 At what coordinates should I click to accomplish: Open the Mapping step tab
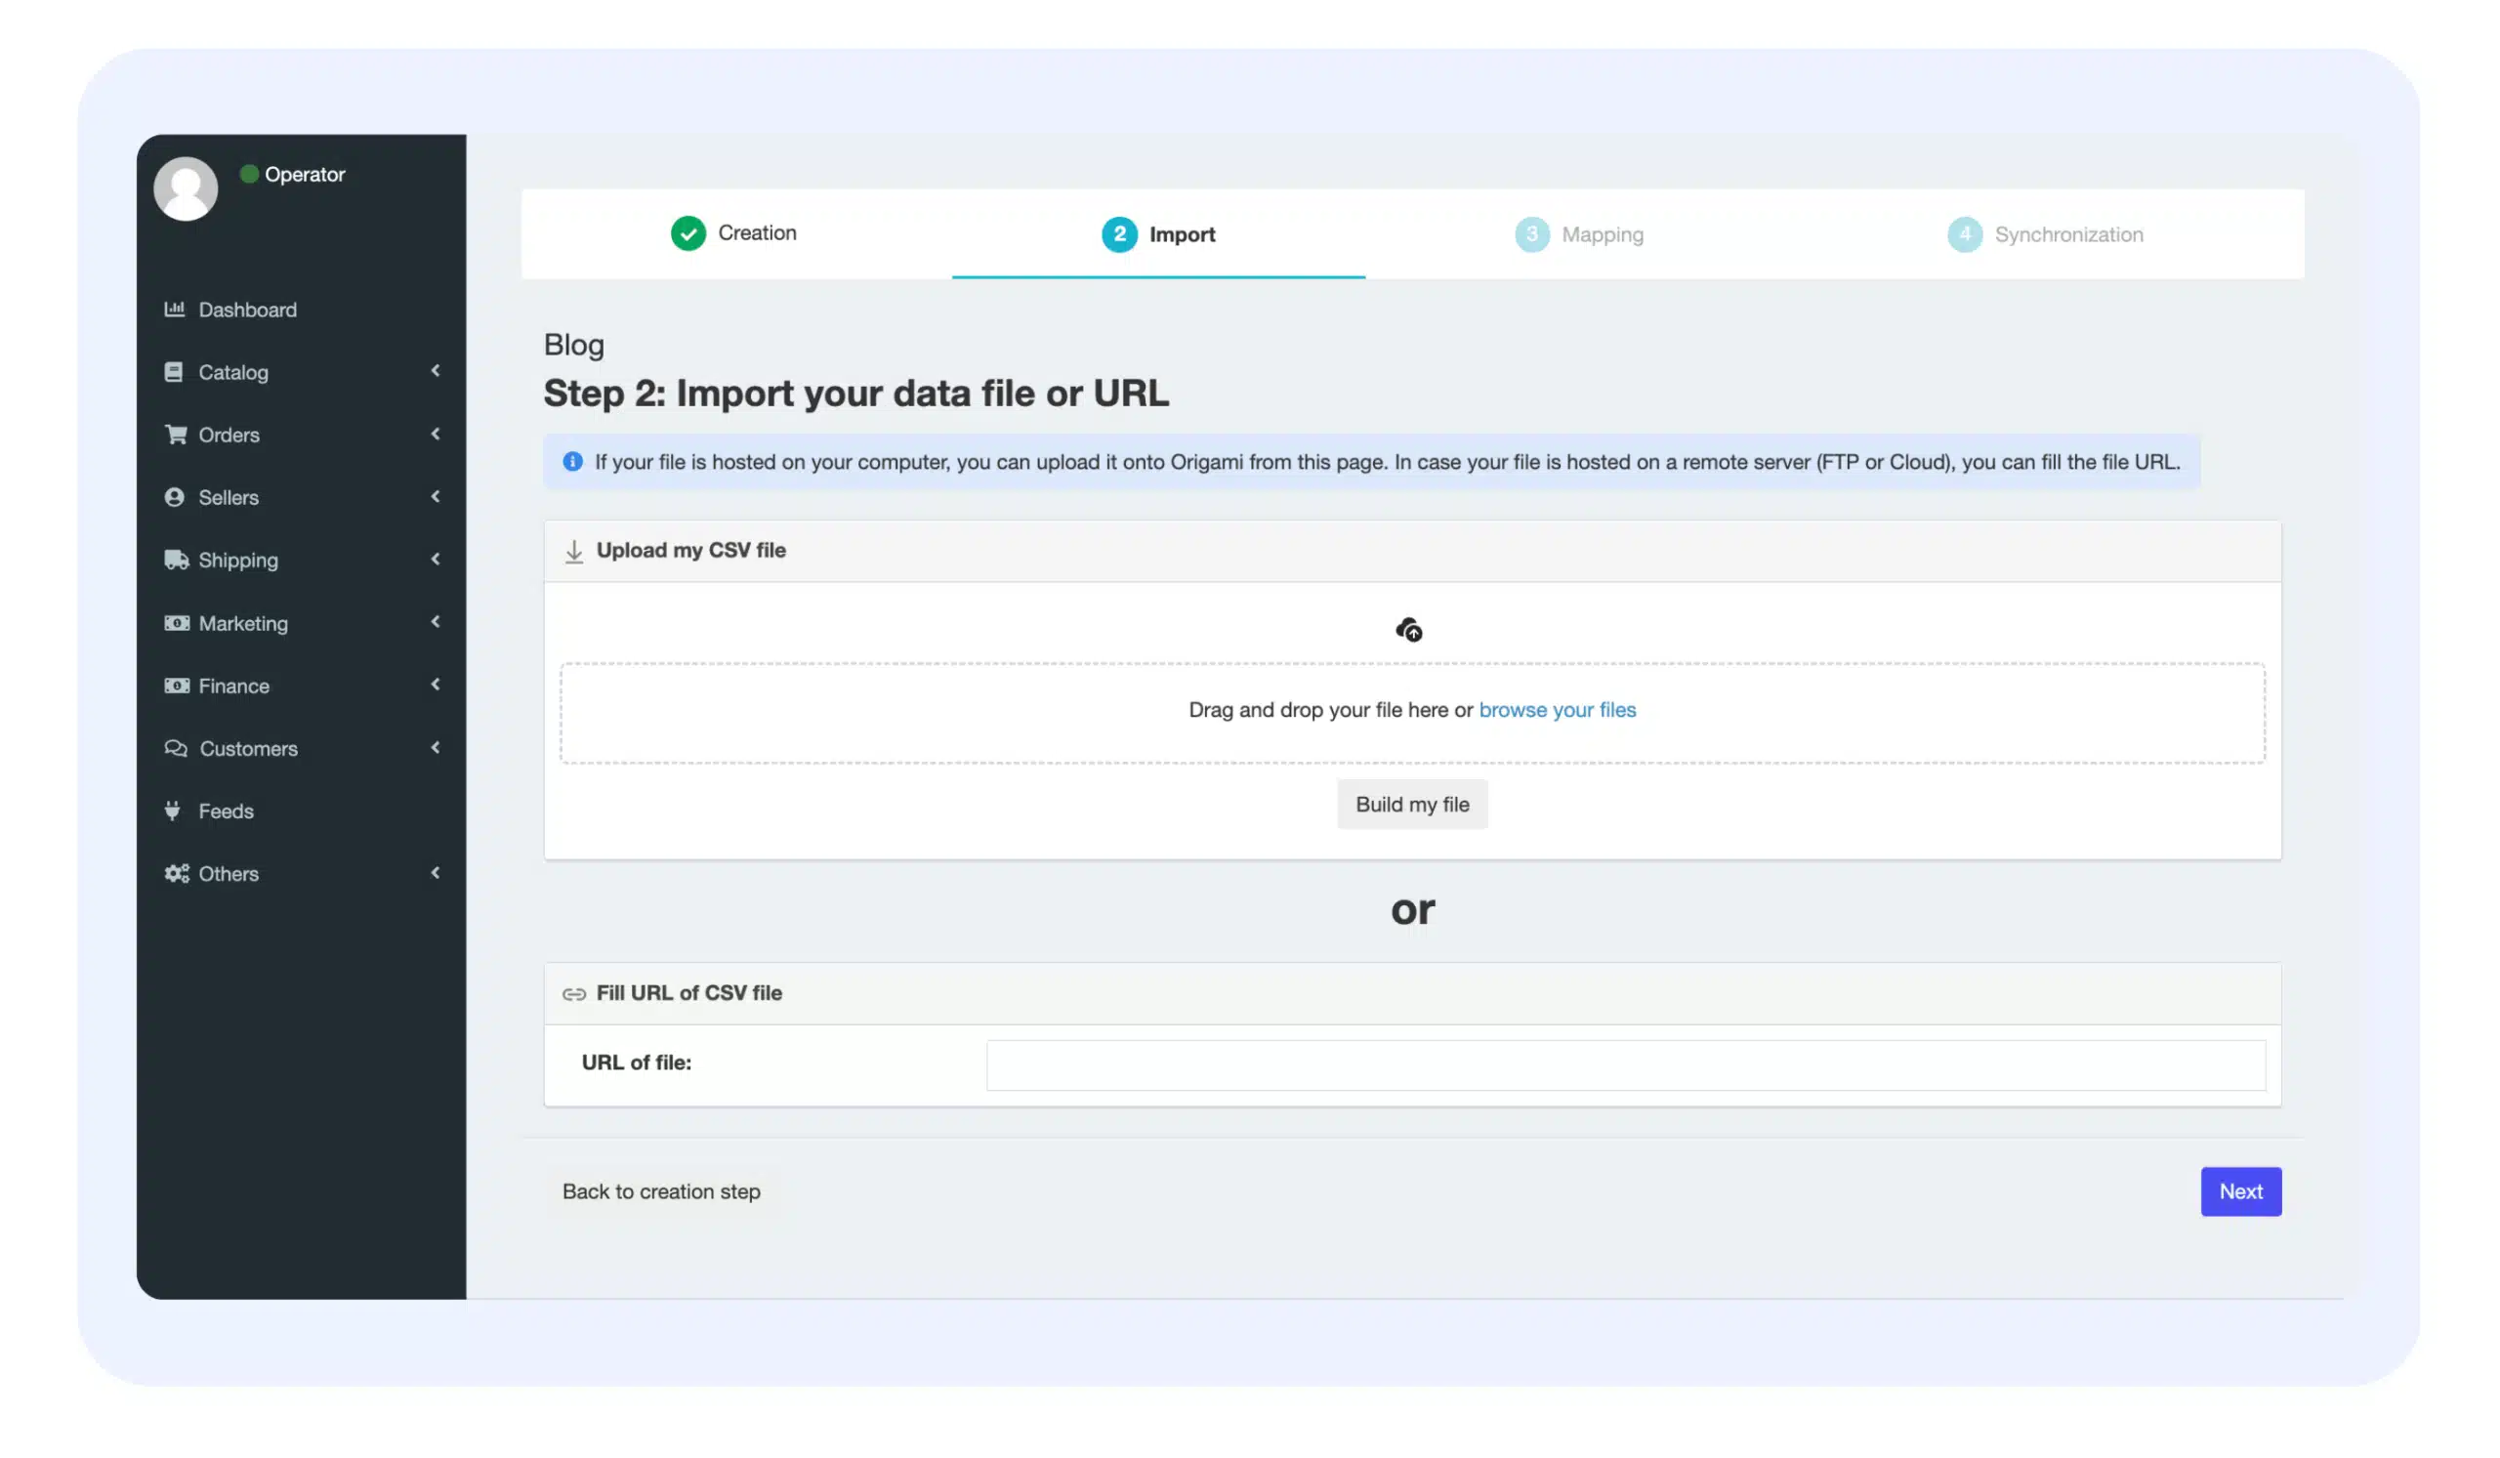[x=1578, y=234]
